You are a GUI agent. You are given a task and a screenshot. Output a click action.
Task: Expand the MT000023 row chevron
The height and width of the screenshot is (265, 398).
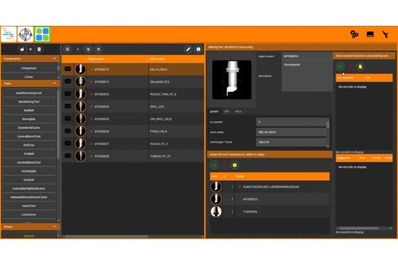pyautogui.click(x=92, y=94)
